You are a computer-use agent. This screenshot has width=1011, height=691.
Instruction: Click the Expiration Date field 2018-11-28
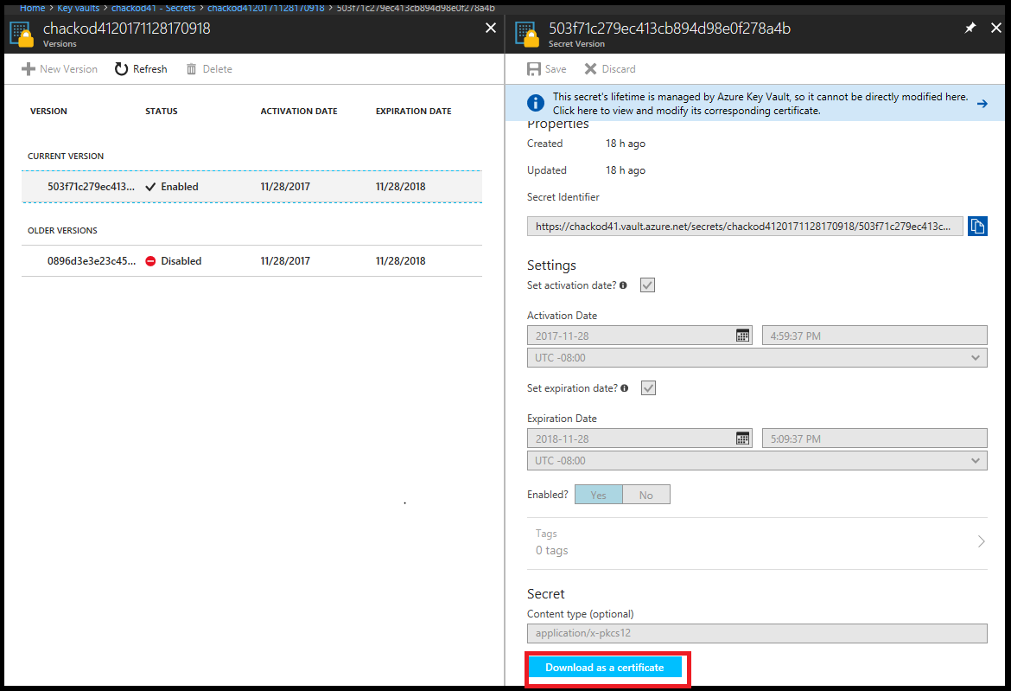(x=639, y=438)
